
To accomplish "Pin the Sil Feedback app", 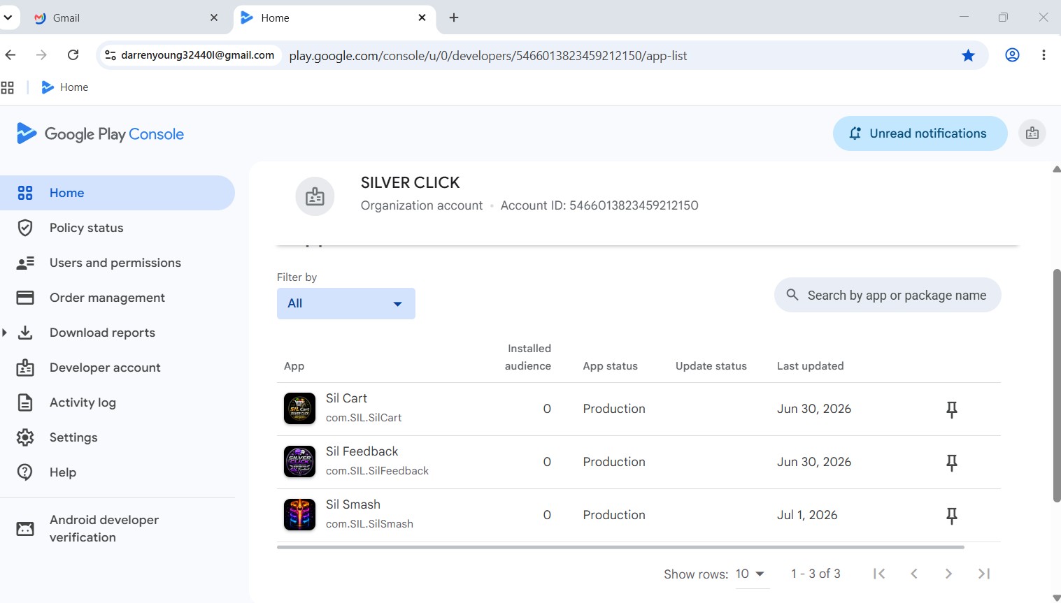I will pyautogui.click(x=952, y=463).
